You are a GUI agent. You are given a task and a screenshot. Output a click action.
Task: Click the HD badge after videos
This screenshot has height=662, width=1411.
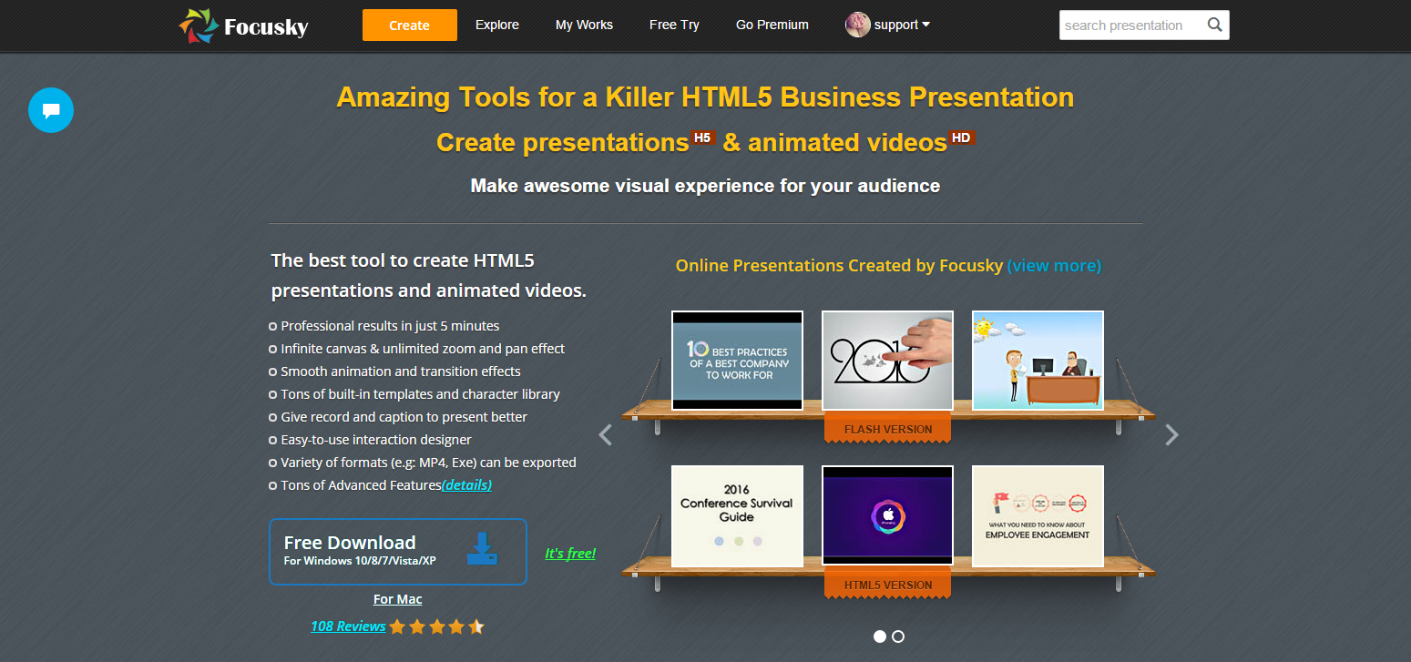(962, 137)
